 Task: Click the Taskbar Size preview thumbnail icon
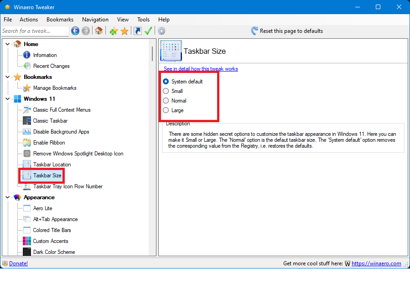[x=171, y=51]
